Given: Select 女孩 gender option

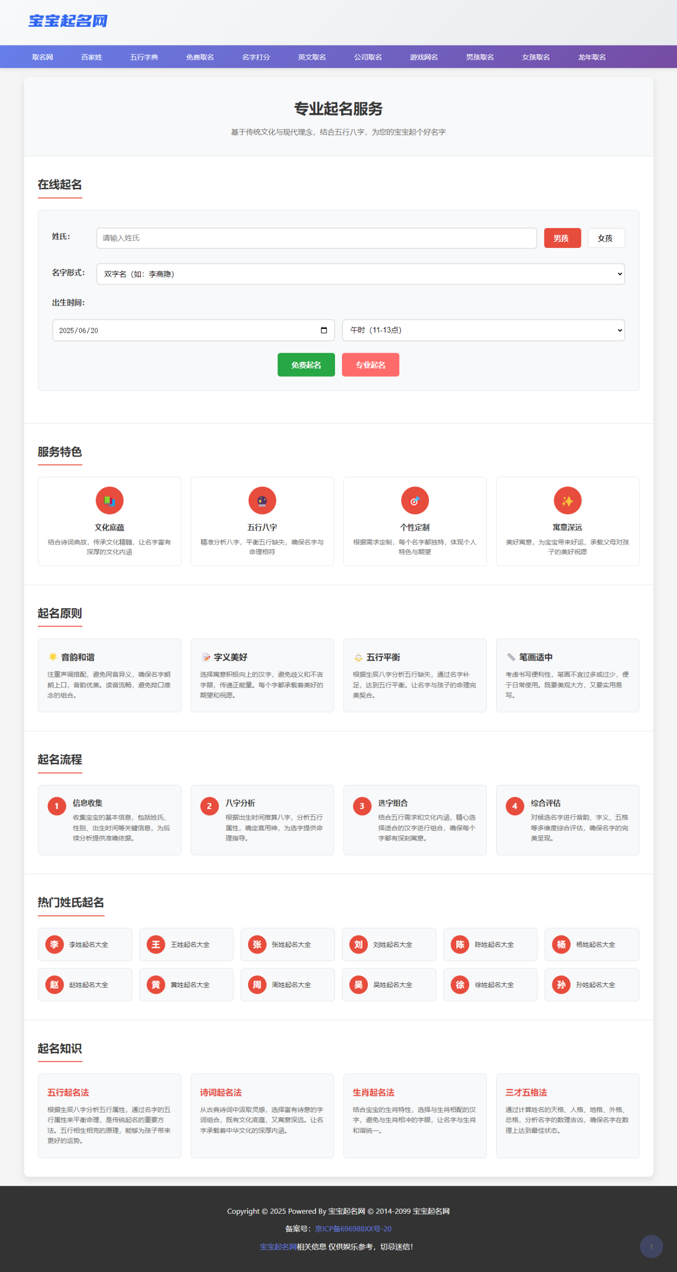Looking at the screenshot, I should click(x=605, y=238).
